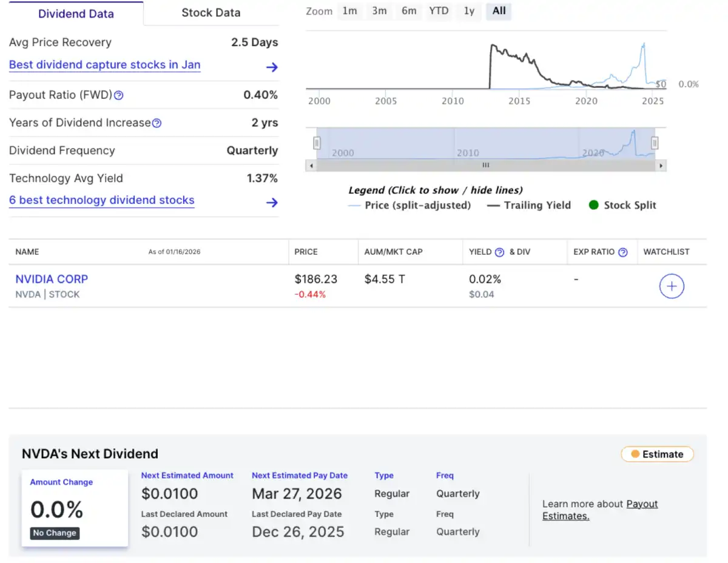
Task: Toggle the Price (split-adjusted) line in legend
Action: coord(409,205)
